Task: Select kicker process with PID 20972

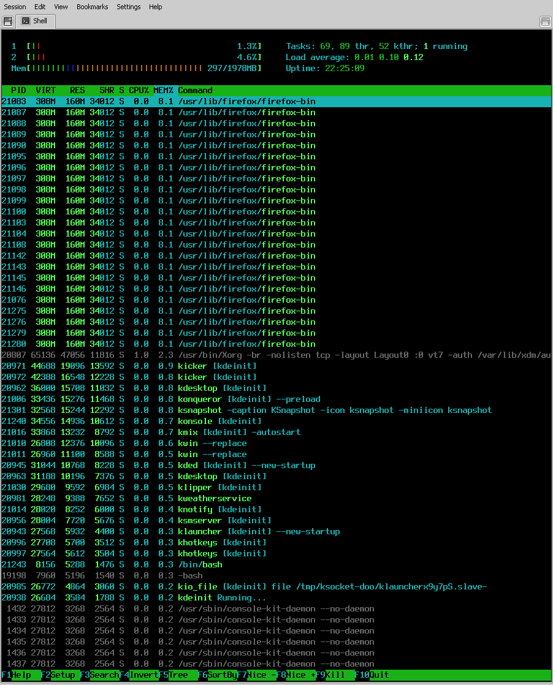Action: [276, 377]
